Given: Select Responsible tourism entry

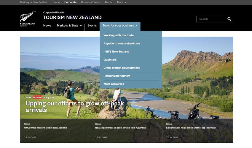Looking at the screenshot, I should (x=117, y=76).
